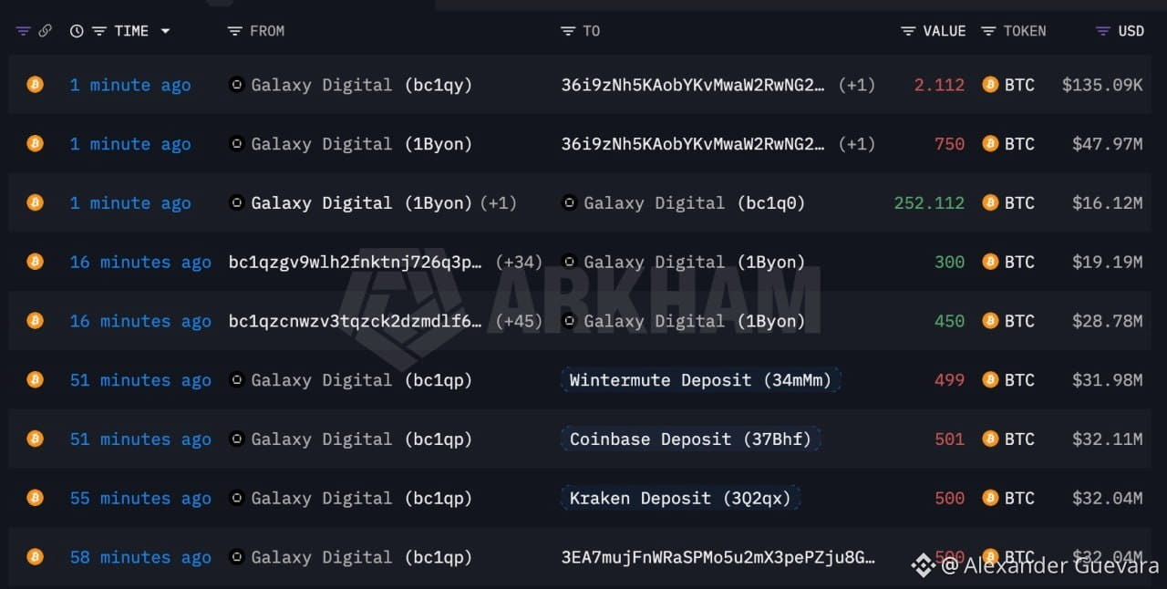Sort by the USD column header
The height and width of the screenshot is (589, 1167).
(1131, 31)
